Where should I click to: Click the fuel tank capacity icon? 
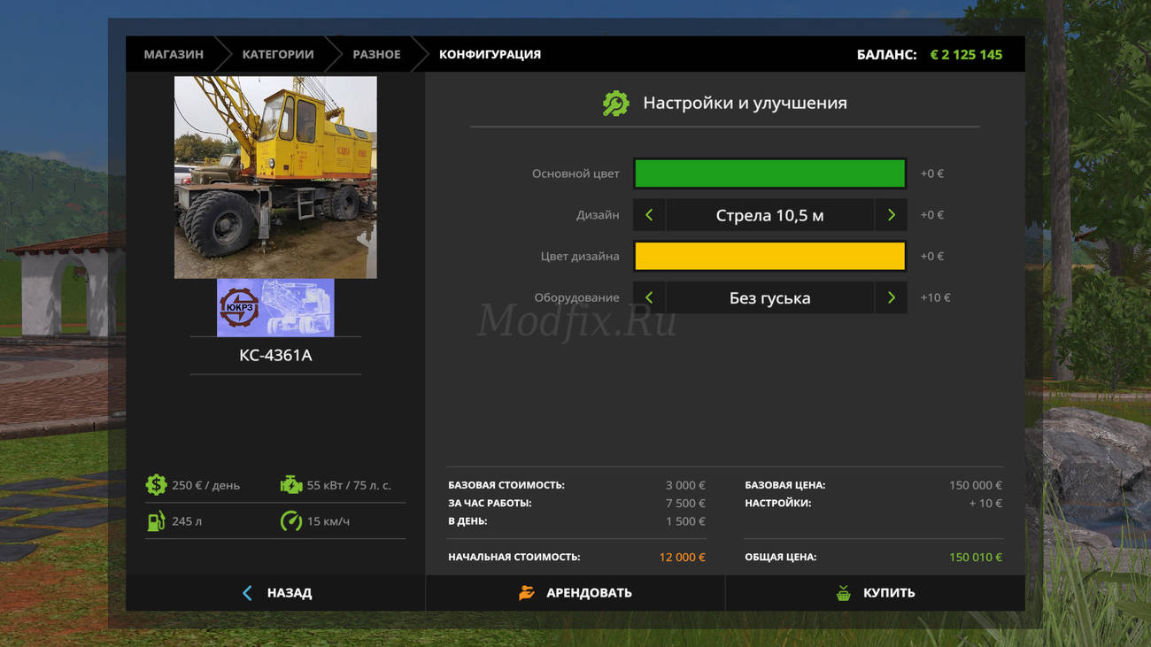tap(156, 521)
